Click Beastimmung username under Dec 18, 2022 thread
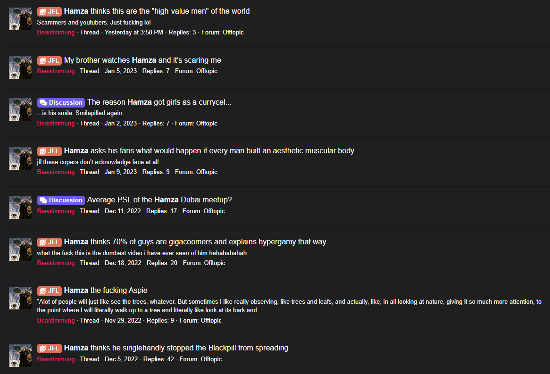 pos(56,263)
